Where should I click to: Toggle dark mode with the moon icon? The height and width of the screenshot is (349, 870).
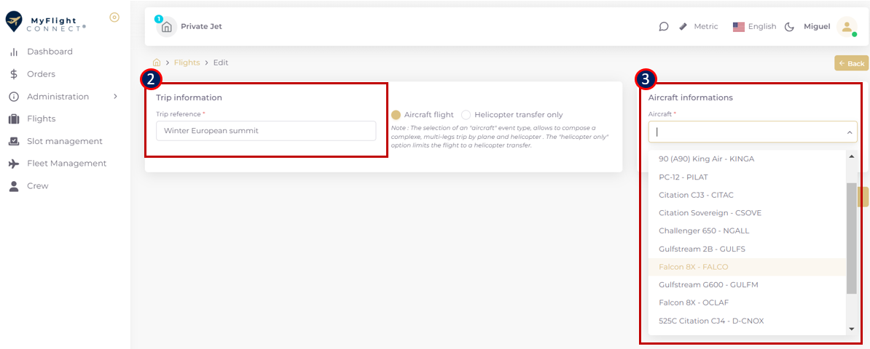[x=789, y=27]
